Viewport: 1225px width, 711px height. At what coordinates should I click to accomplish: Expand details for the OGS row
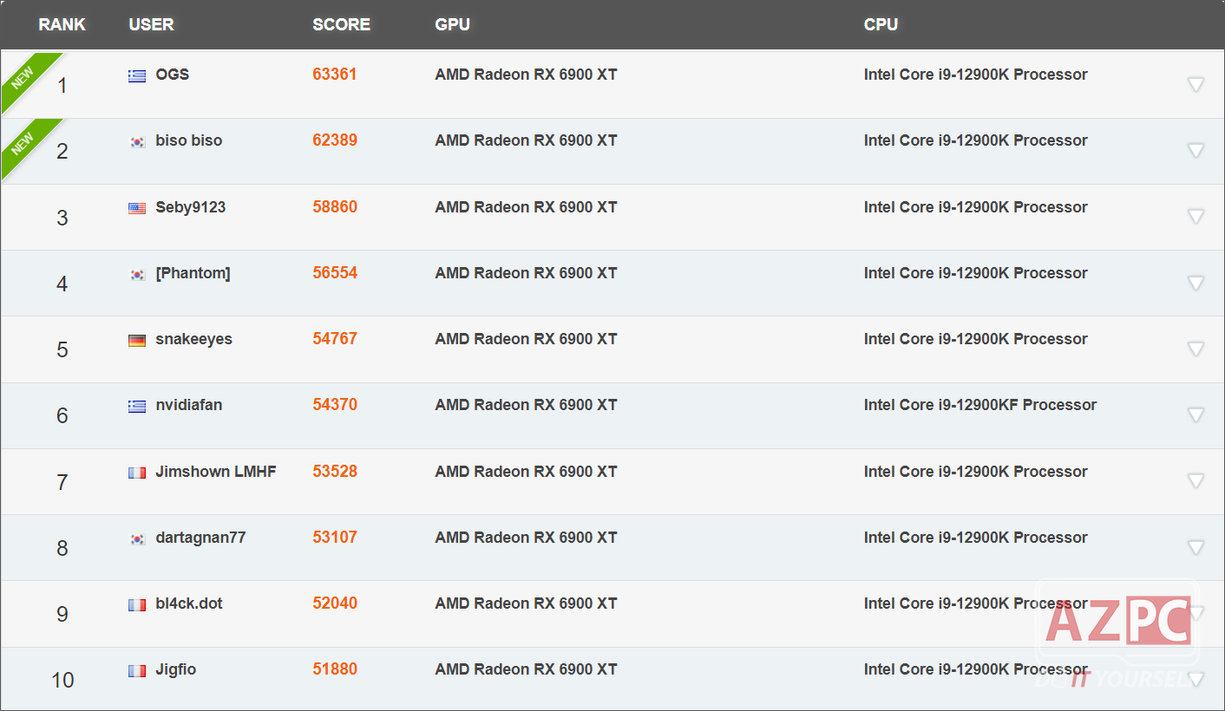click(1196, 84)
